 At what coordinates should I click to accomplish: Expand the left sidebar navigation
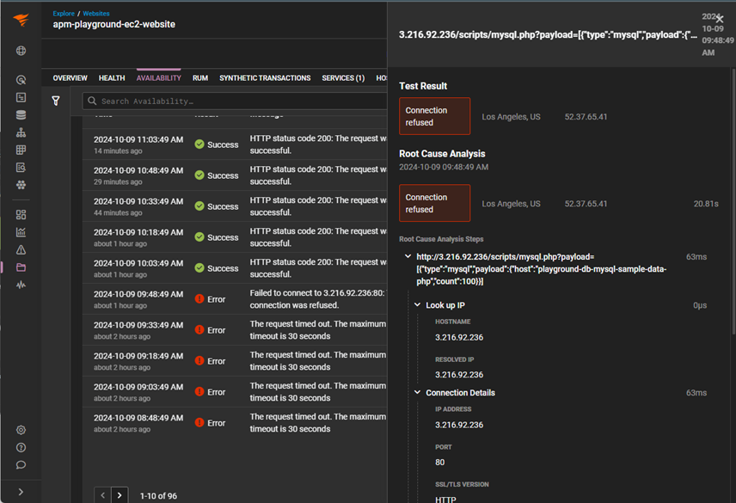click(21, 492)
